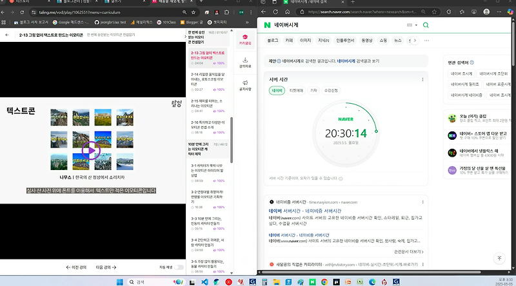The image size is (516, 286).
Task: Refresh the Naver page in Edge
Action: click(275, 12)
